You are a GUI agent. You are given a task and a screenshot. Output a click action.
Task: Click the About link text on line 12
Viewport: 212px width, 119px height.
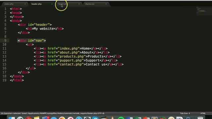(87, 53)
